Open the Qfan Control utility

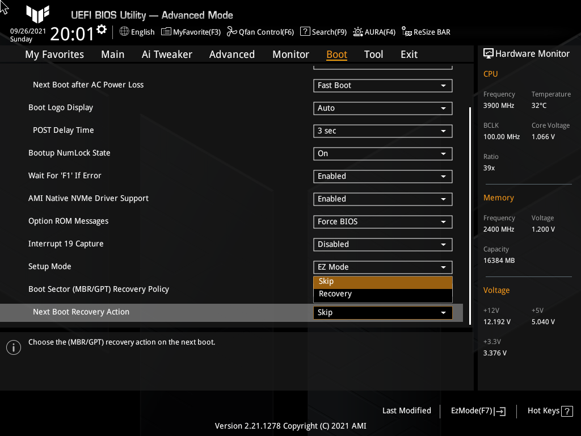[x=260, y=32]
